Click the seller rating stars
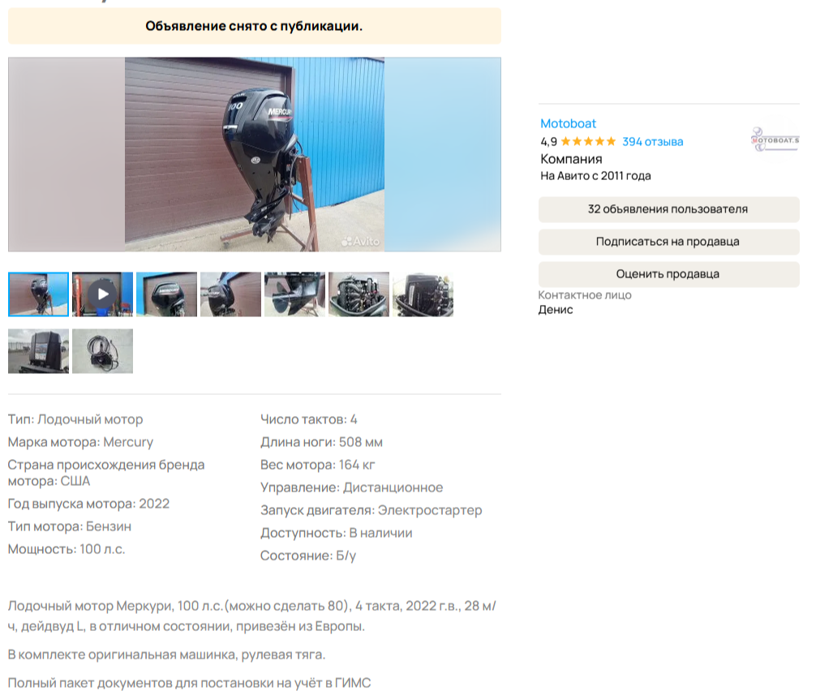833x691 pixels. click(x=588, y=142)
